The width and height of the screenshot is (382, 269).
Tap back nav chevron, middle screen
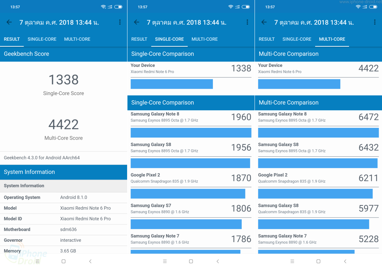coord(218,262)
